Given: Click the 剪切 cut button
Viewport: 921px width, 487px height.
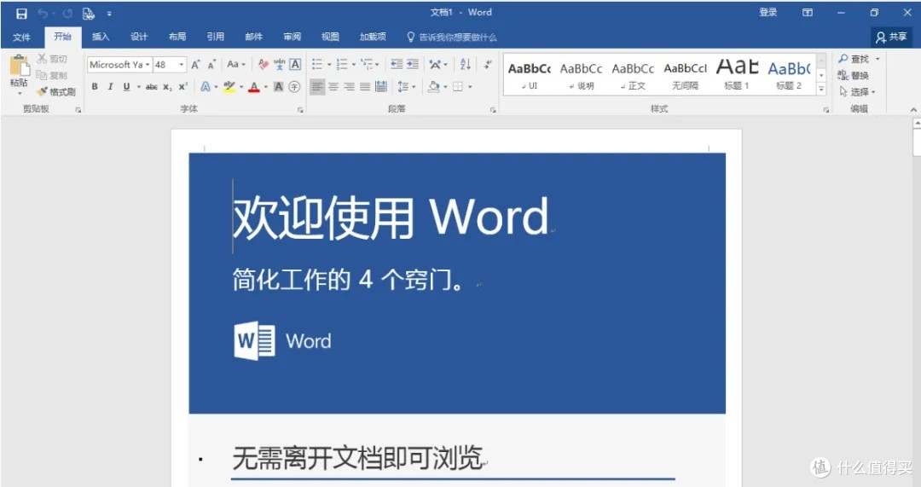Looking at the screenshot, I should point(52,59).
